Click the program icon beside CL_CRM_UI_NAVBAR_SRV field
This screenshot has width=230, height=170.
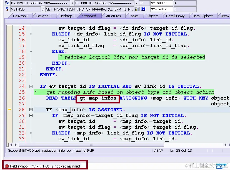(x=7, y=3)
